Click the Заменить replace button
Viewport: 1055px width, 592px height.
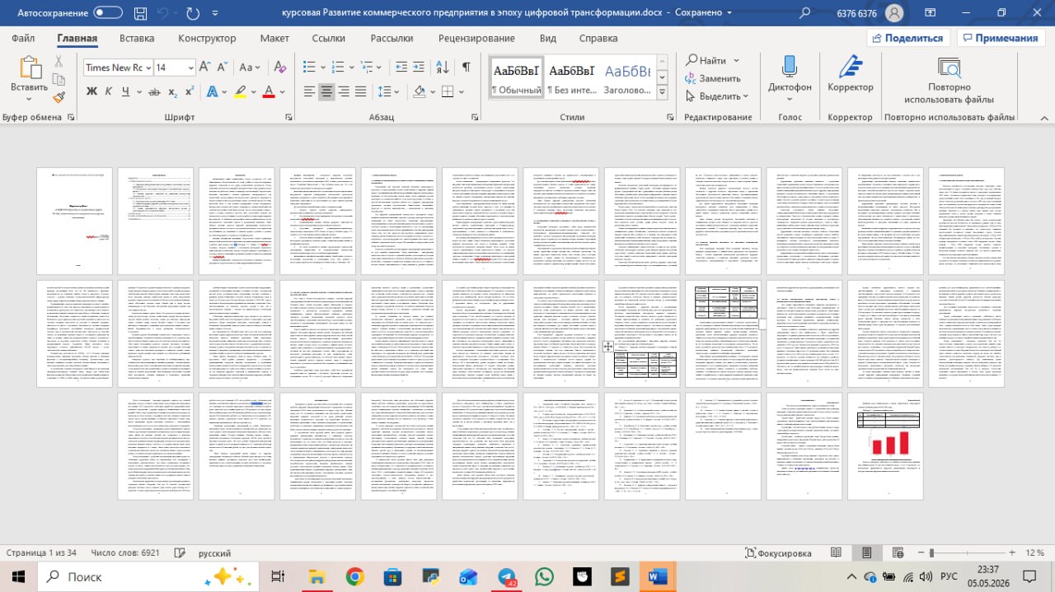pos(712,78)
